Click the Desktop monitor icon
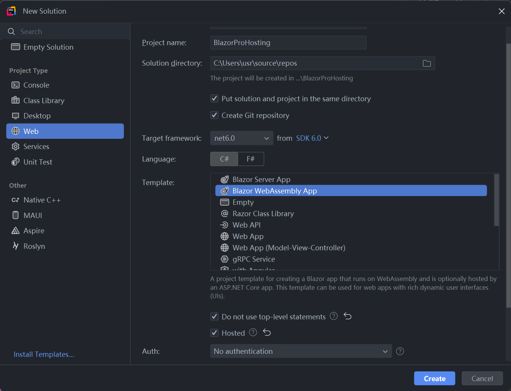Viewport: 511px width, 391px height. coord(16,116)
